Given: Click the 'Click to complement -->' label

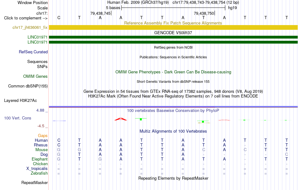Looking at the screenshot, I should (x=26, y=18).
